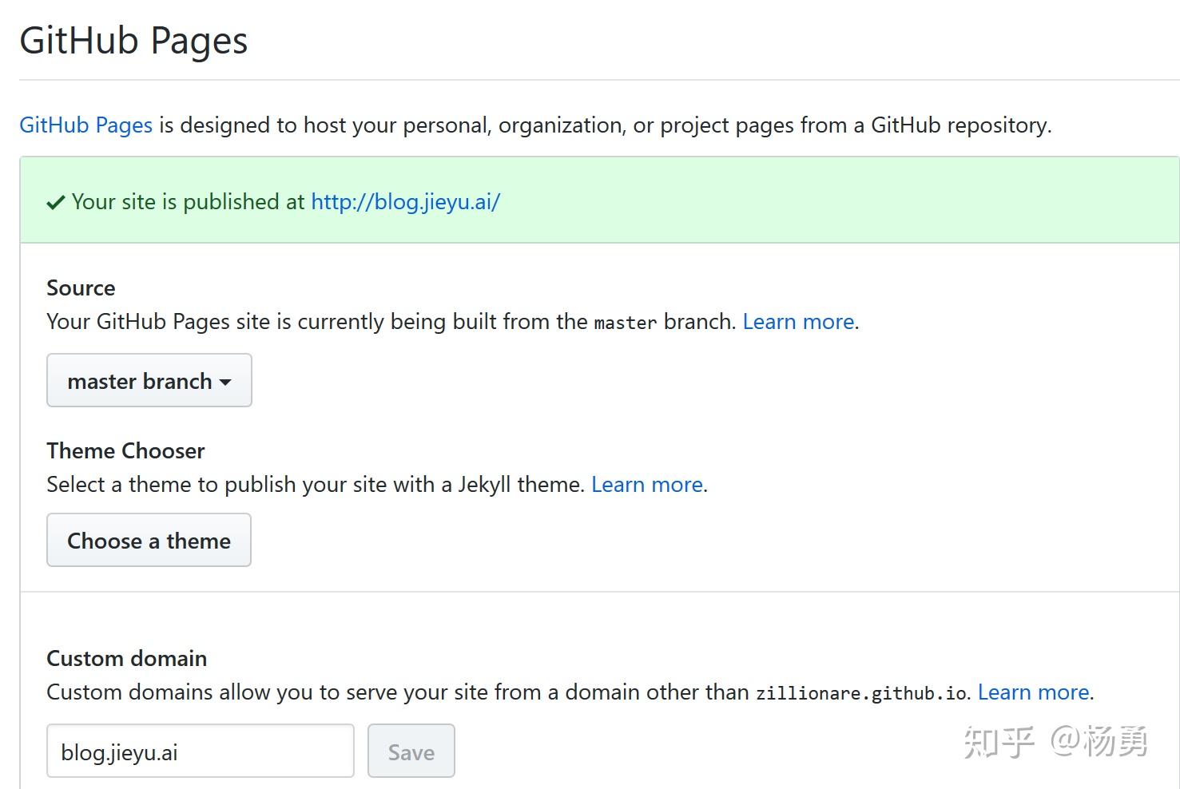
Task: Click the GitHub Pages page heading
Action: (x=133, y=41)
